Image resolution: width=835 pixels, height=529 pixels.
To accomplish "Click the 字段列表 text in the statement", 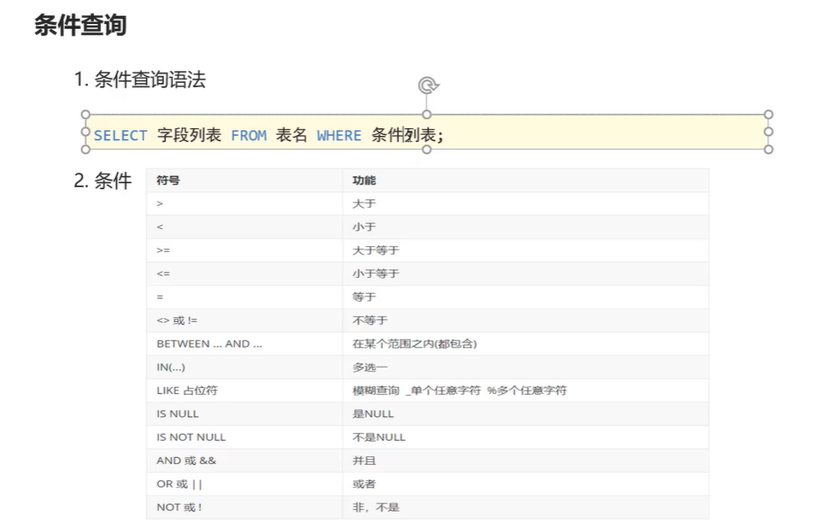I will click(x=189, y=135).
